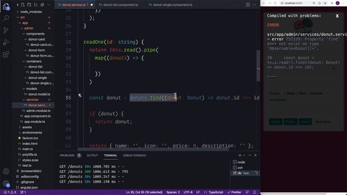Refresh the Explorer file tree
This screenshot has width=347, height=195.
click(36, 5)
